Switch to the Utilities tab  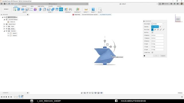[x=59, y=6]
